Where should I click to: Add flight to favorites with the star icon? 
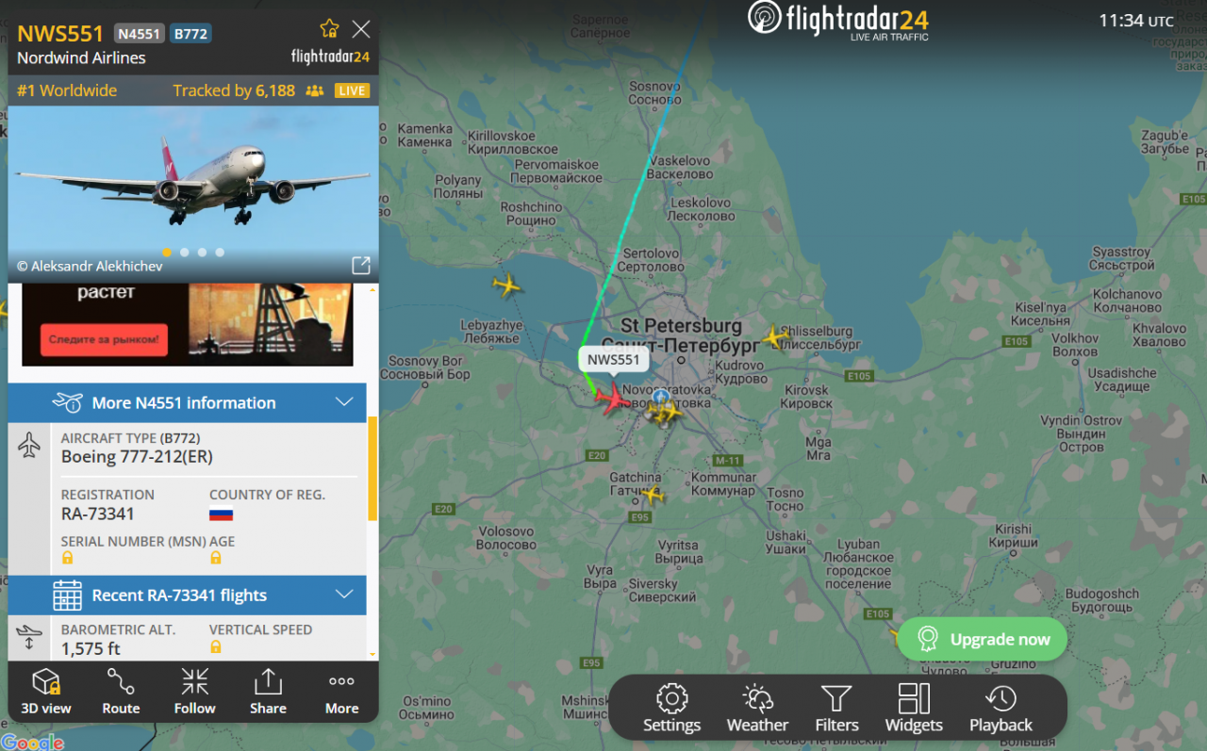329,28
